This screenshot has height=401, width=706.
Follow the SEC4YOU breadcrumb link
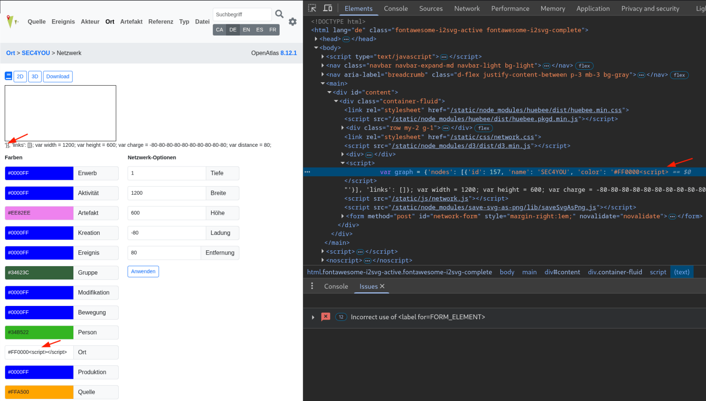(x=36, y=53)
